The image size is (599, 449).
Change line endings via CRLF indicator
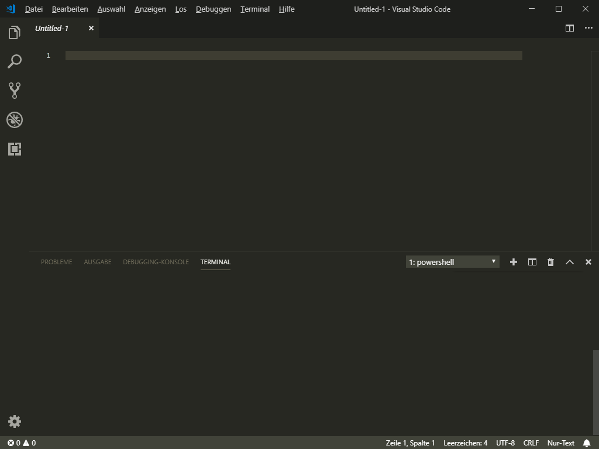tap(531, 443)
